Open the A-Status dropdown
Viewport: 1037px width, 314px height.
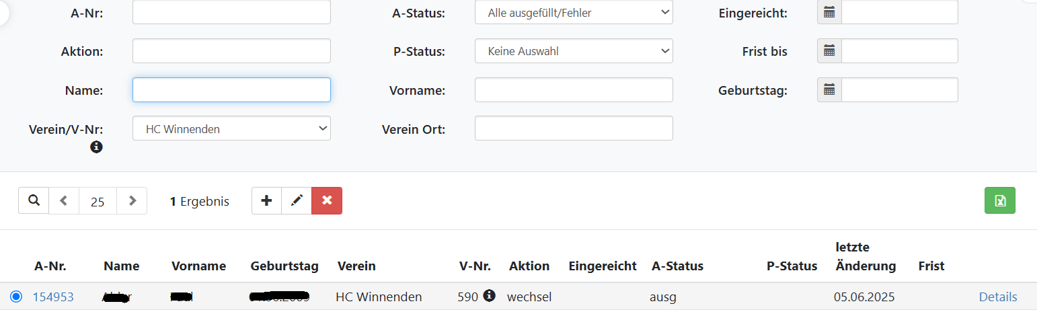coord(574,12)
